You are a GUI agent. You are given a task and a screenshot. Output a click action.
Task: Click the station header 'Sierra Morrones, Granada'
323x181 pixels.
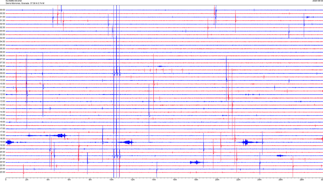[17, 3]
